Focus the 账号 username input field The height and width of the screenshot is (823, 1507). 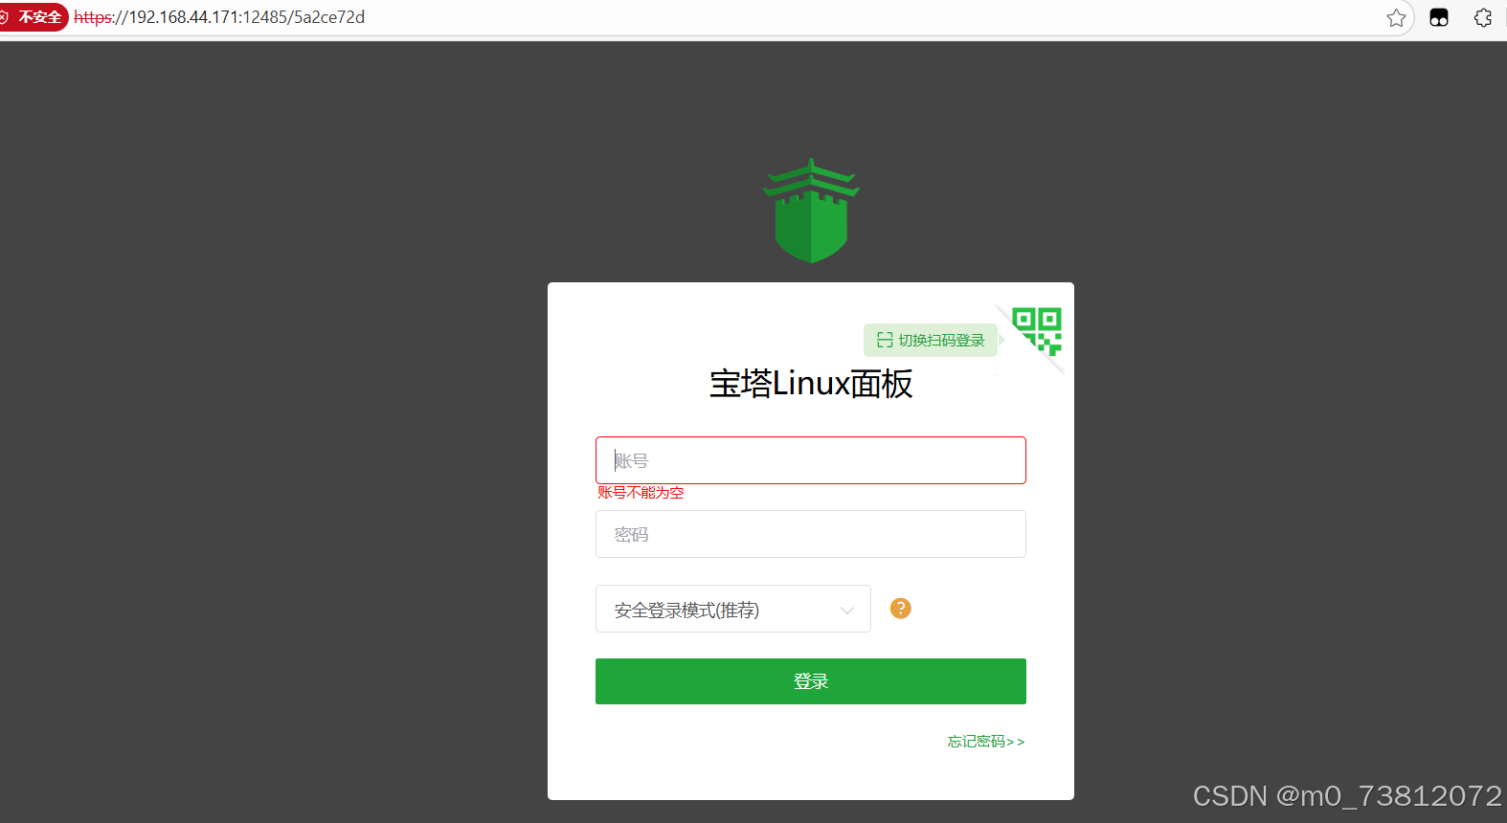click(811, 460)
